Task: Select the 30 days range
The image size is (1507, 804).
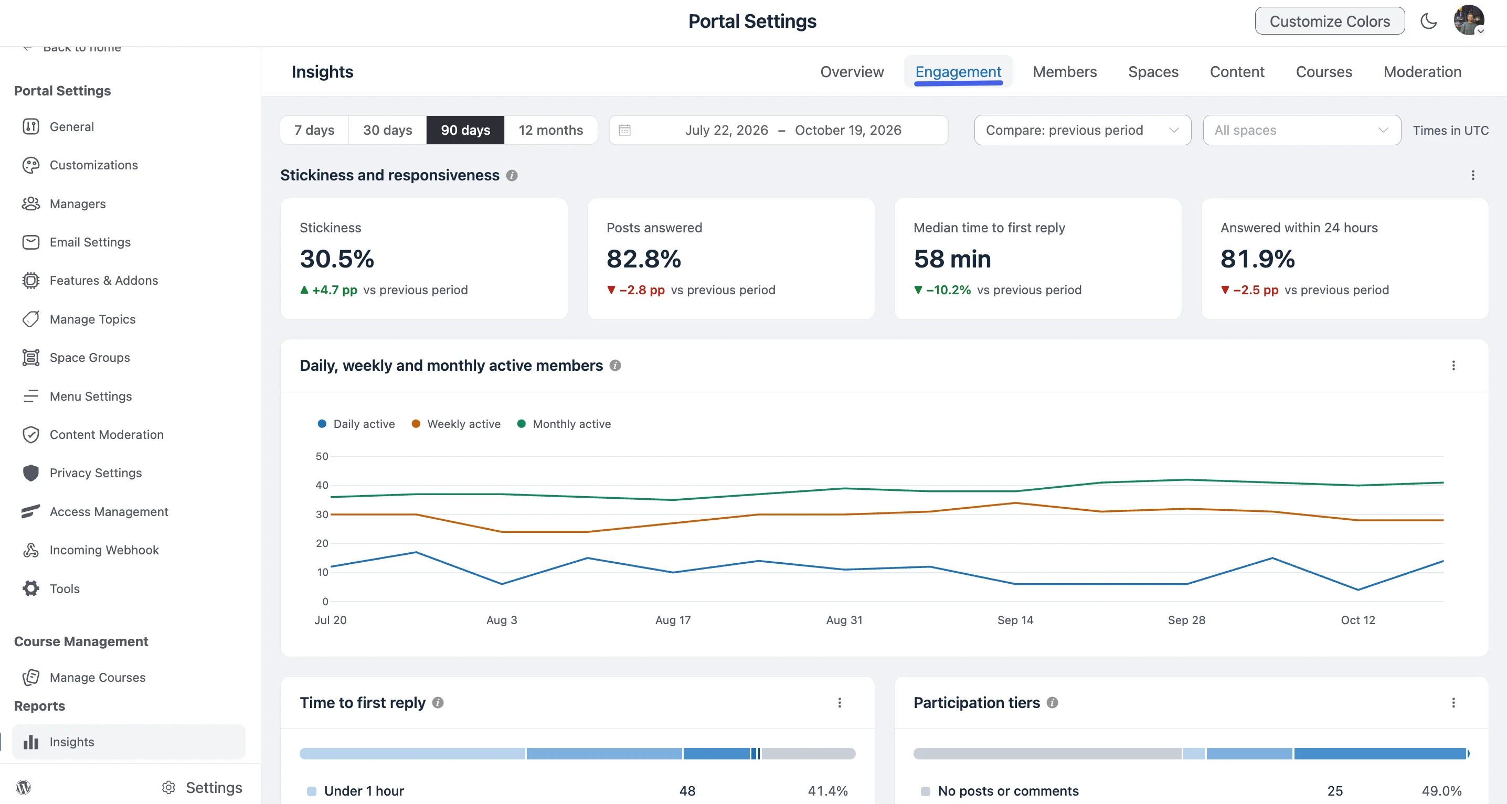Action: [x=387, y=130]
